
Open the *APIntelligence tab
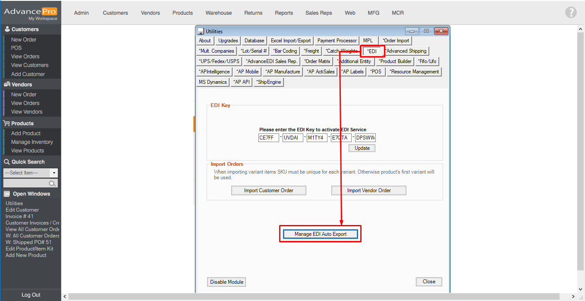(214, 72)
